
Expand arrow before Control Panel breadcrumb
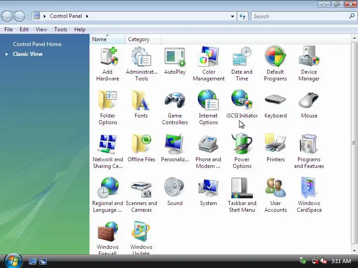45,16
